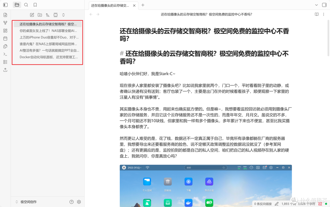
Task: Open tab list dropdown chevron
Action: [x=316, y=5]
